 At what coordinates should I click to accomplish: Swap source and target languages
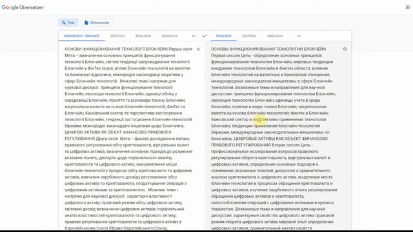pos(205,36)
